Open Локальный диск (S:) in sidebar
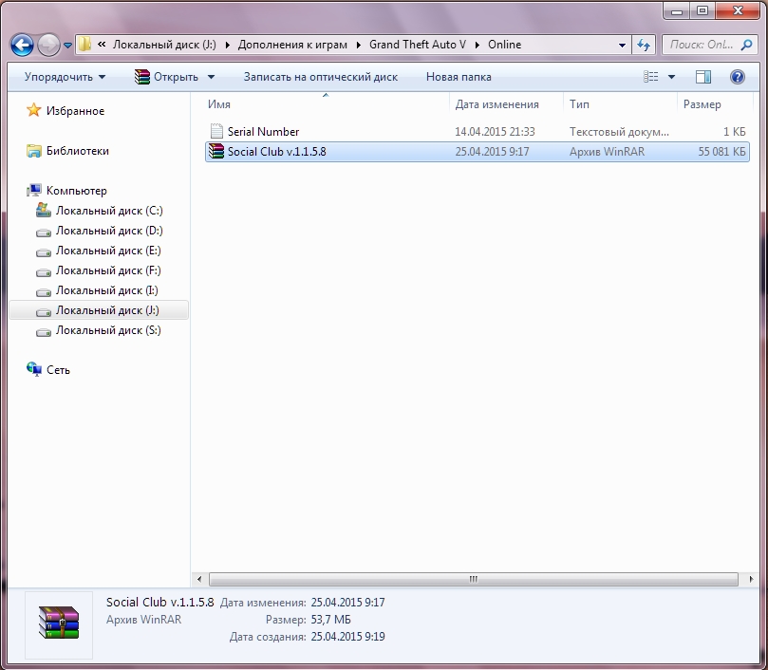This screenshot has height=670, width=768. click(x=108, y=330)
